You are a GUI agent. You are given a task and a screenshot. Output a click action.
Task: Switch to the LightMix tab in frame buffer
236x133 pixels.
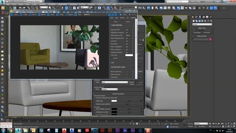pos(133,18)
